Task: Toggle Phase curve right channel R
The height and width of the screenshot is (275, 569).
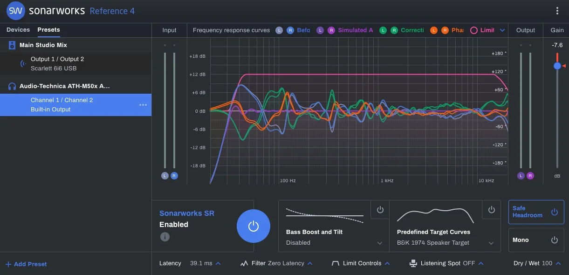Action: [x=445, y=30]
